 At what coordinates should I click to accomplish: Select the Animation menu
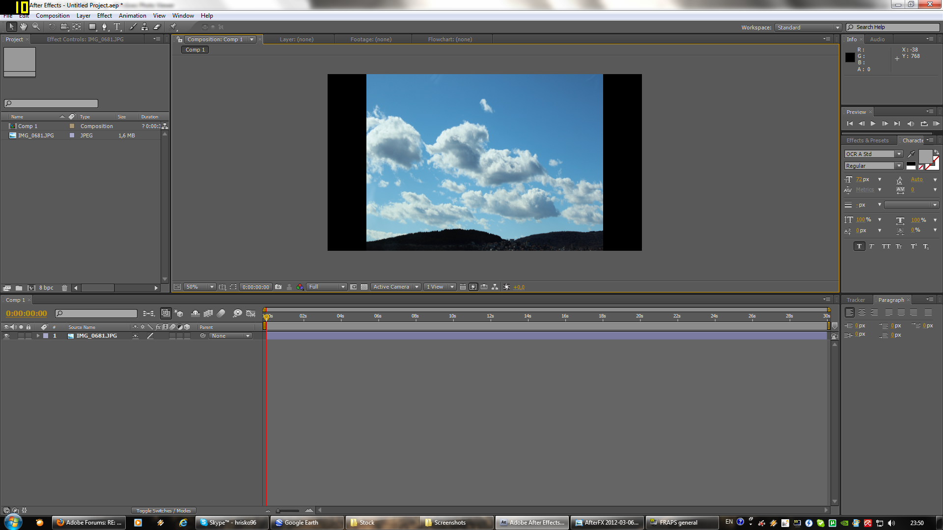pos(132,16)
